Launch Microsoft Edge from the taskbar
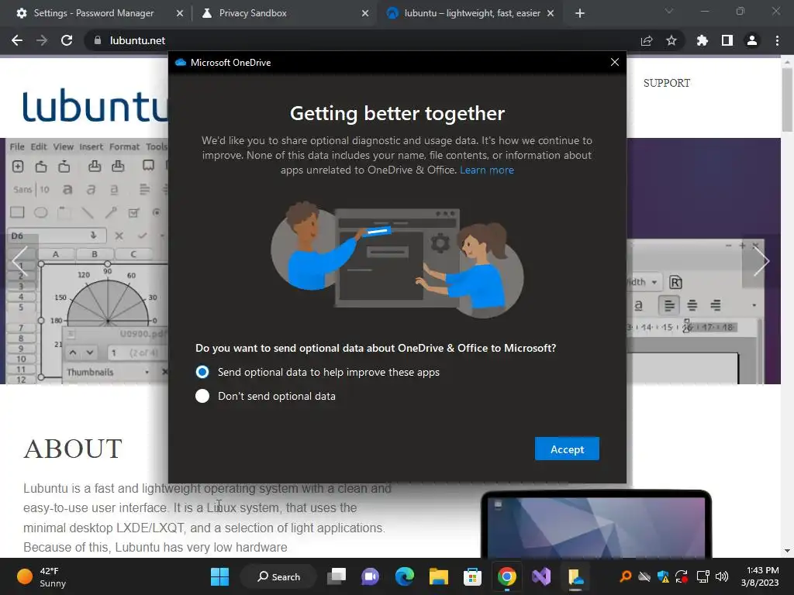Viewport: 794px width, 595px height. [x=404, y=576]
